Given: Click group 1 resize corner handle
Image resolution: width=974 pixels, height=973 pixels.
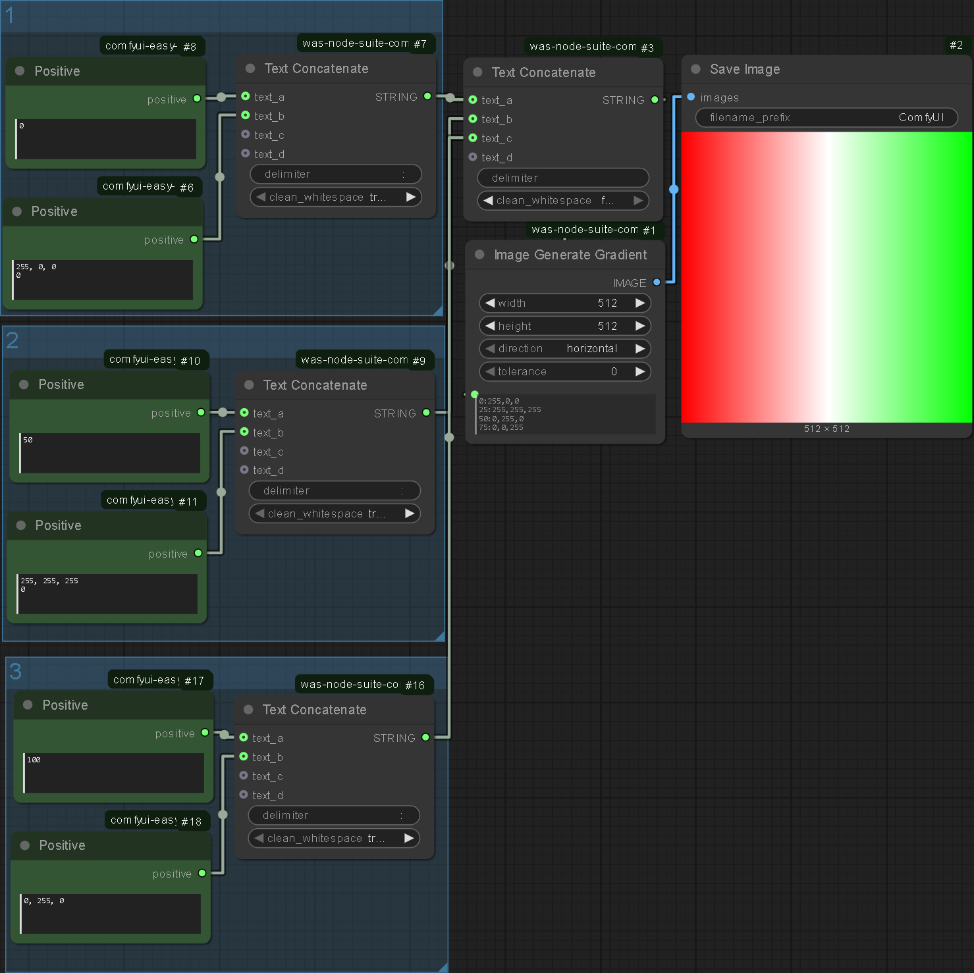Looking at the screenshot, I should (x=438, y=311).
